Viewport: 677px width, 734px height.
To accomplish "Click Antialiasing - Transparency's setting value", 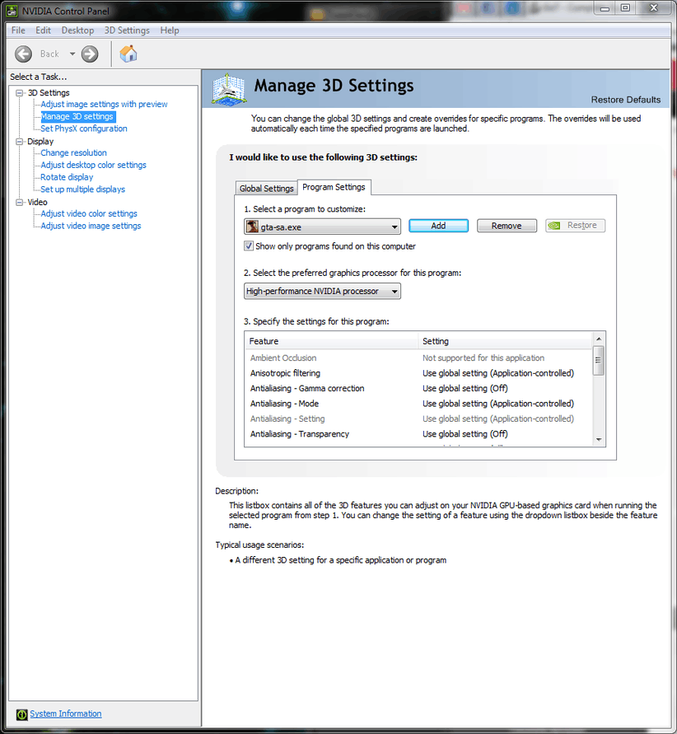I will pos(465,434).
